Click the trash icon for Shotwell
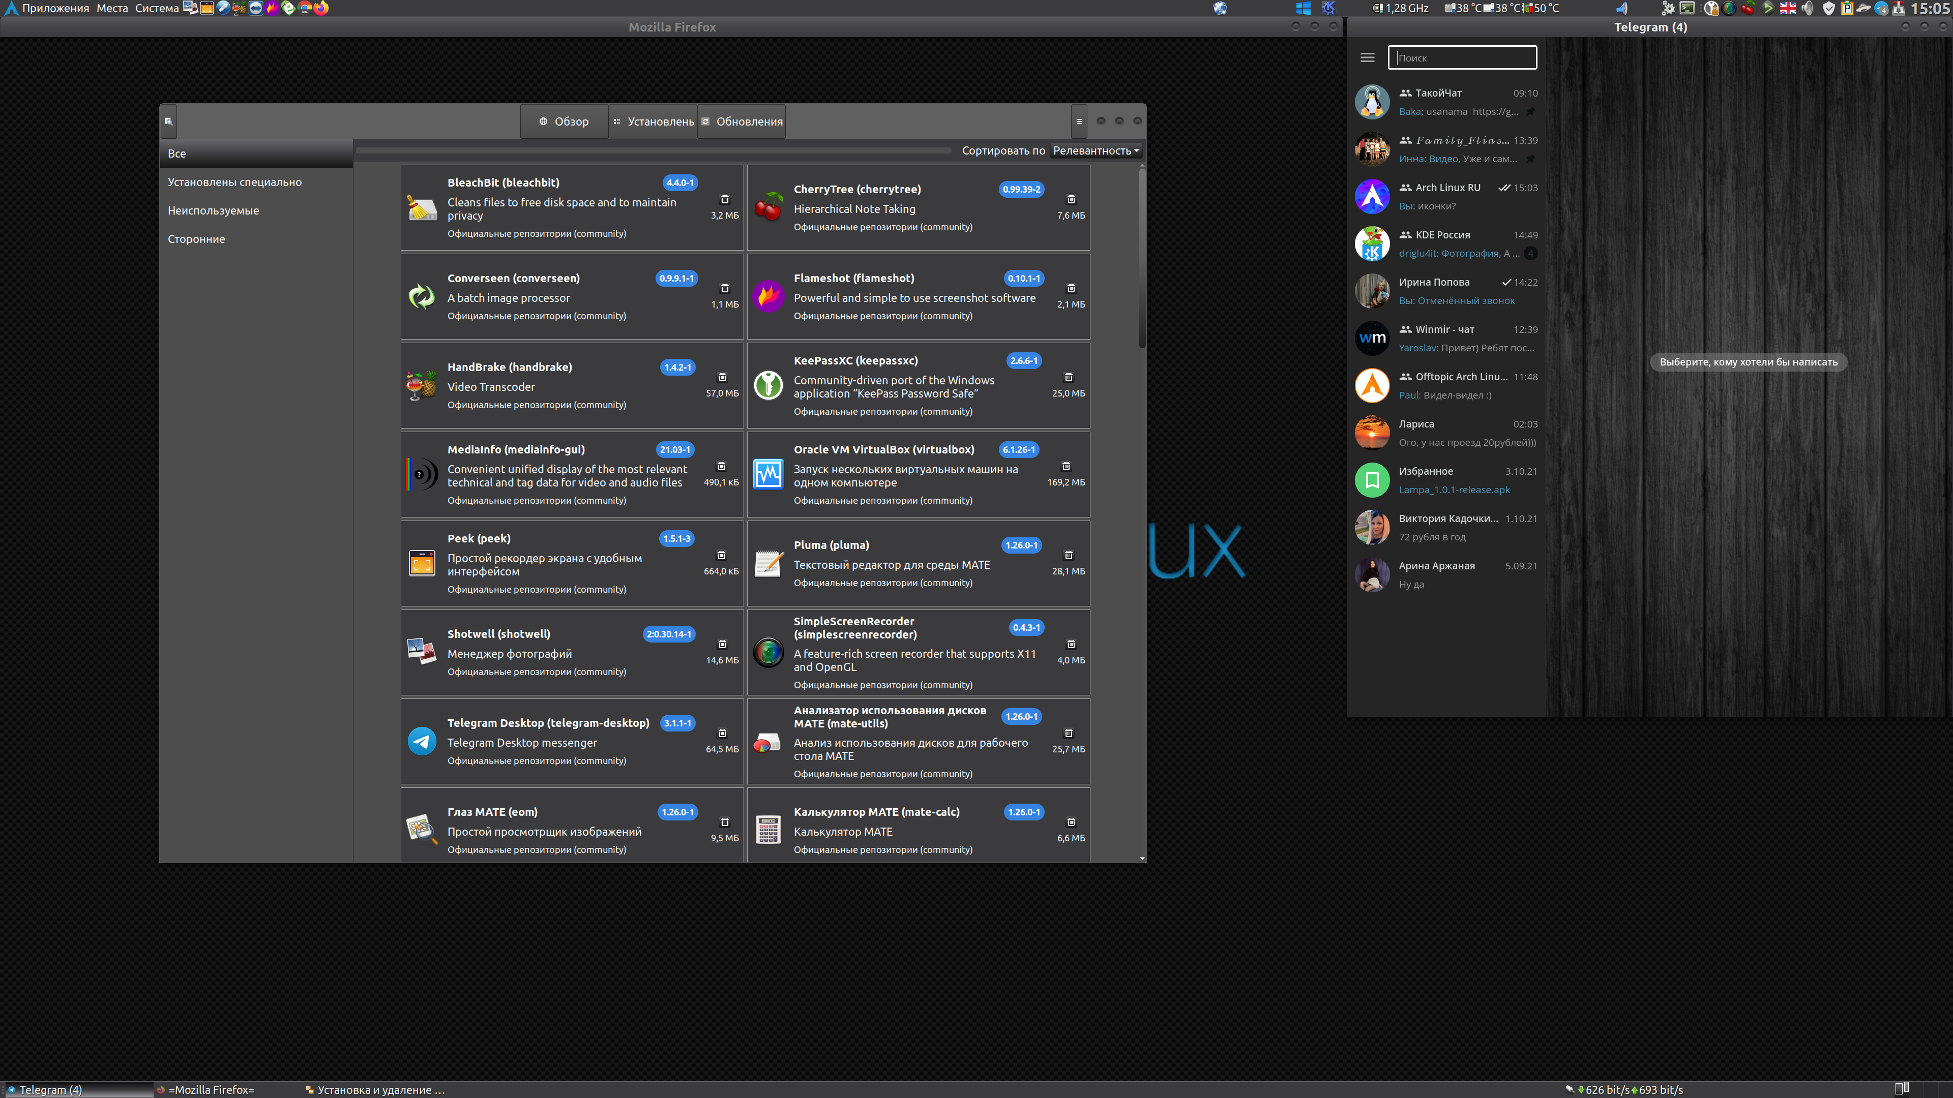 pos(723,644)
